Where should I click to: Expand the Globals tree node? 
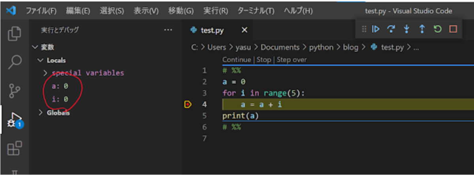point(41,113)
